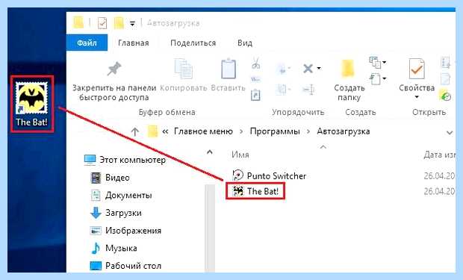Click the history icon in Открыть group

[x=445, y=96]
